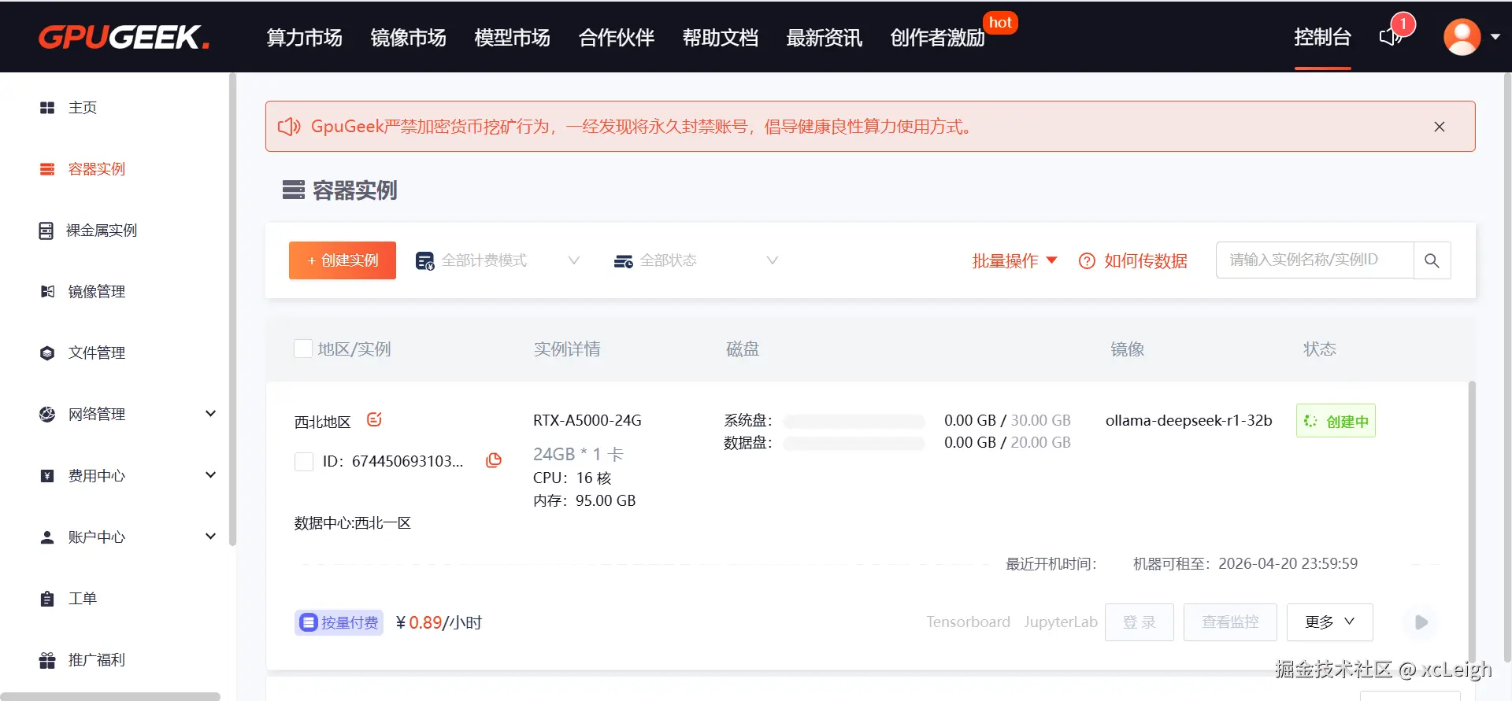
Task: Expand the dropdown arrow beside avatar
Action: coord(1495,37)
